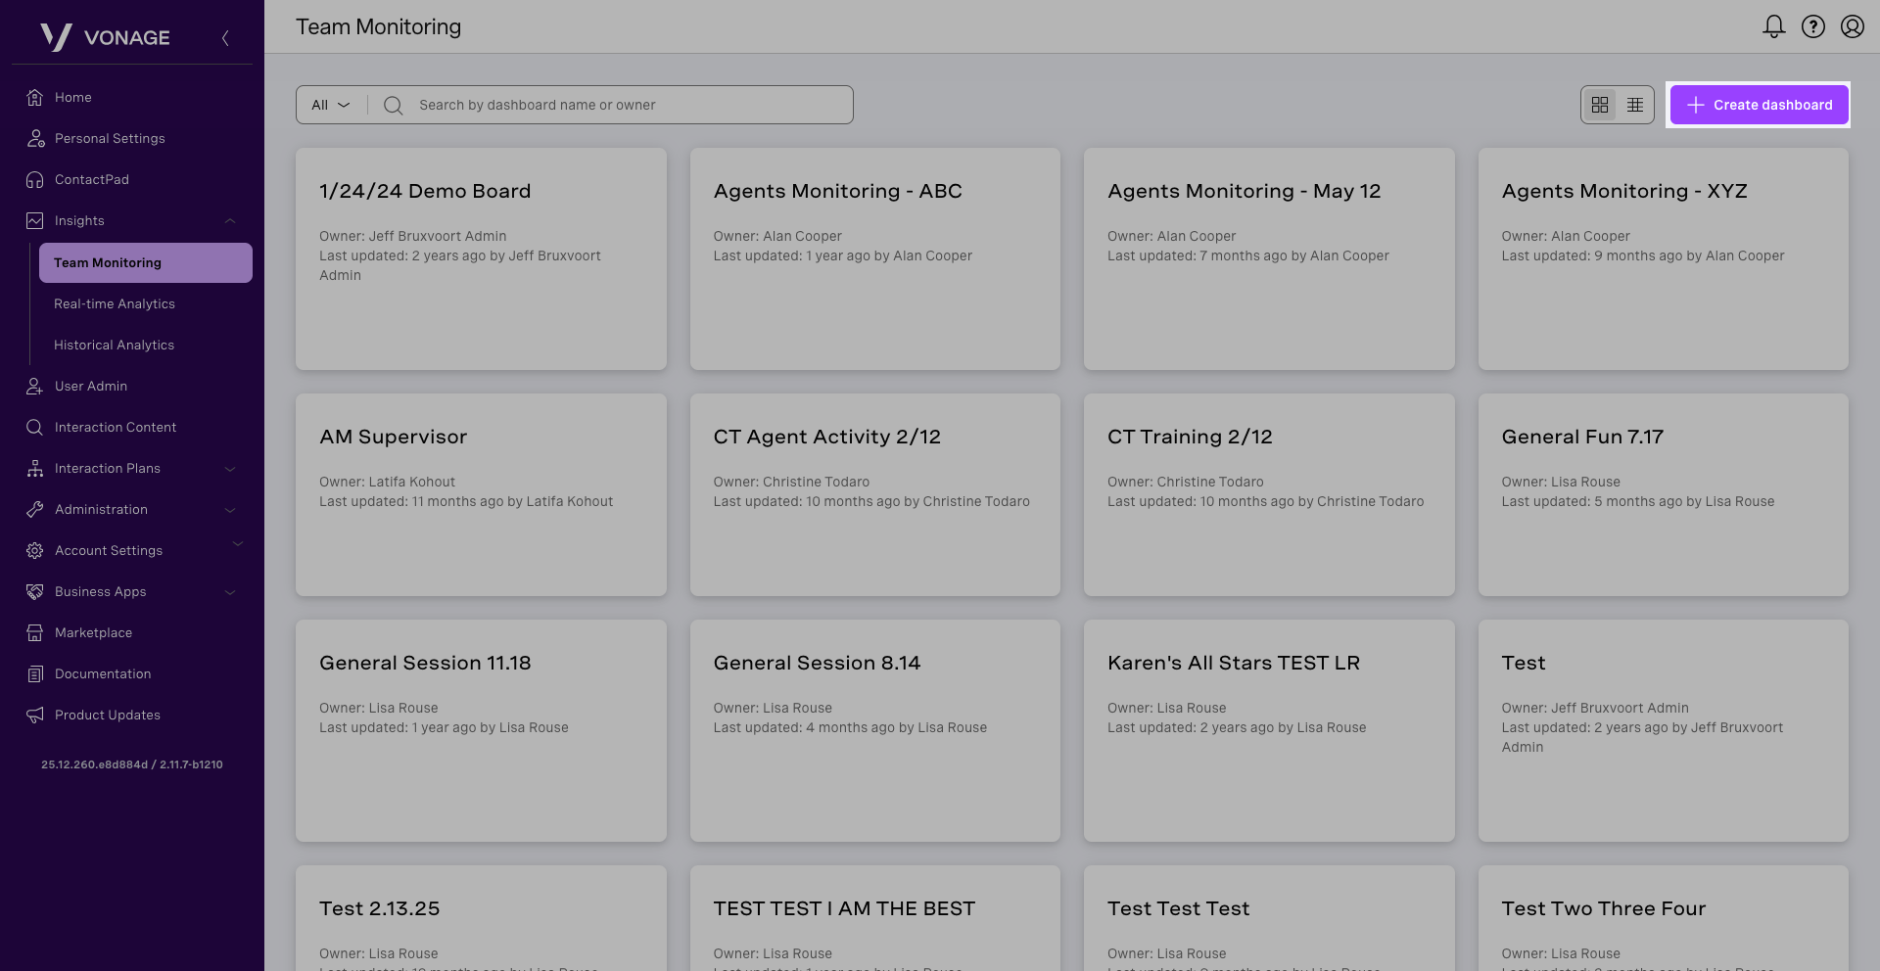Open the Documentation link
1880x971 pixels.
[103, 673]
